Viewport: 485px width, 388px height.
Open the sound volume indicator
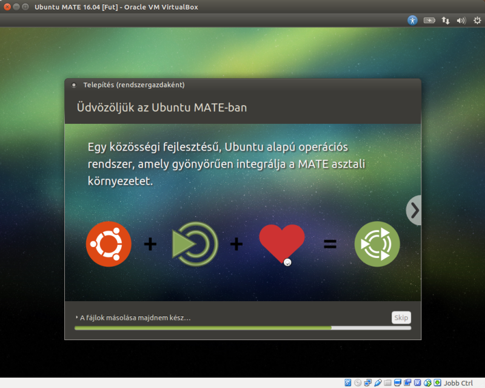tap(461, 21)
